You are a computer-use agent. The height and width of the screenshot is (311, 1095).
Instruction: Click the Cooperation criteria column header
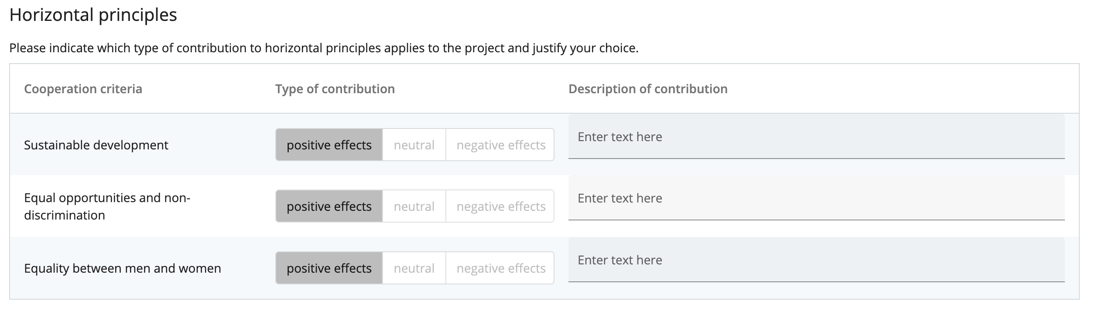[83, 89]
